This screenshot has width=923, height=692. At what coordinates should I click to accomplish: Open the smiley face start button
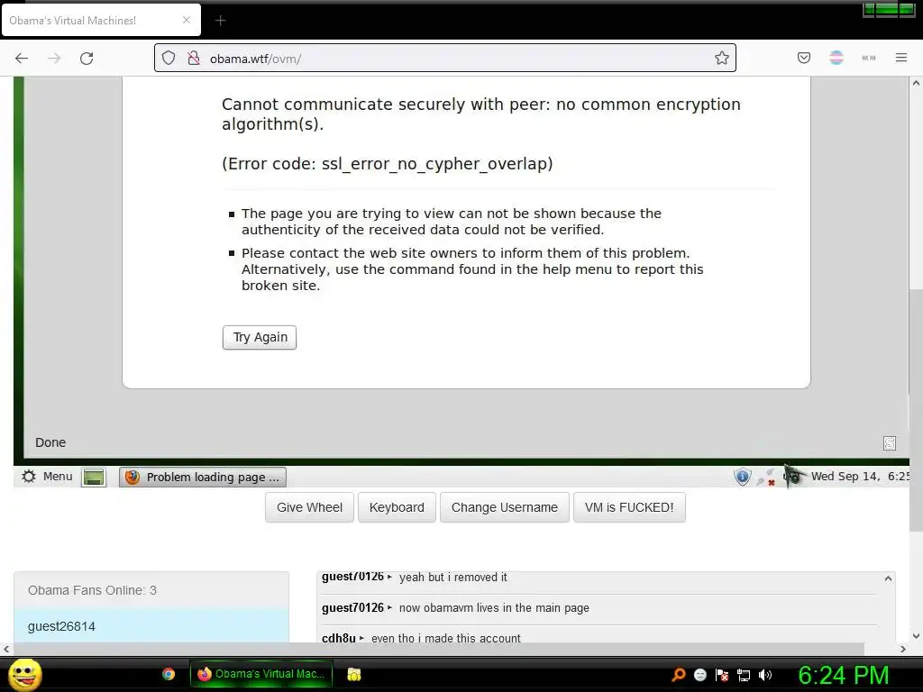point(24,674)
